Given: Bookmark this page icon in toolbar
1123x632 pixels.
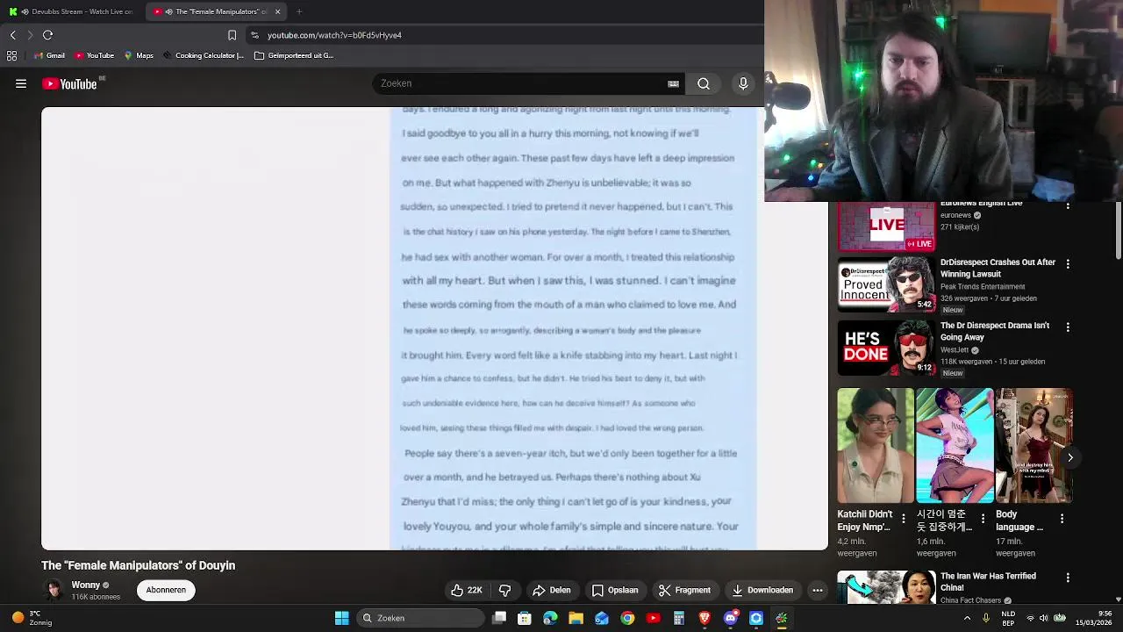Looking at the screenshot, I should (x=232, y=35).
